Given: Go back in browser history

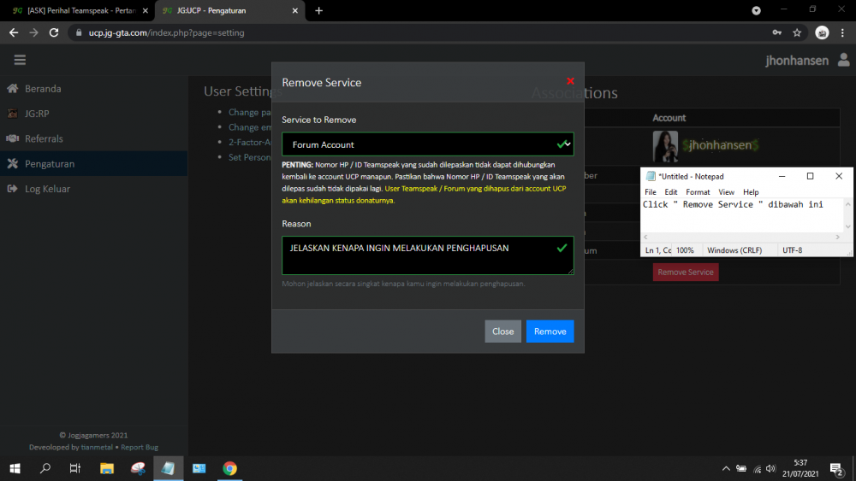Looking at the screenshot, I should [14, 32].
